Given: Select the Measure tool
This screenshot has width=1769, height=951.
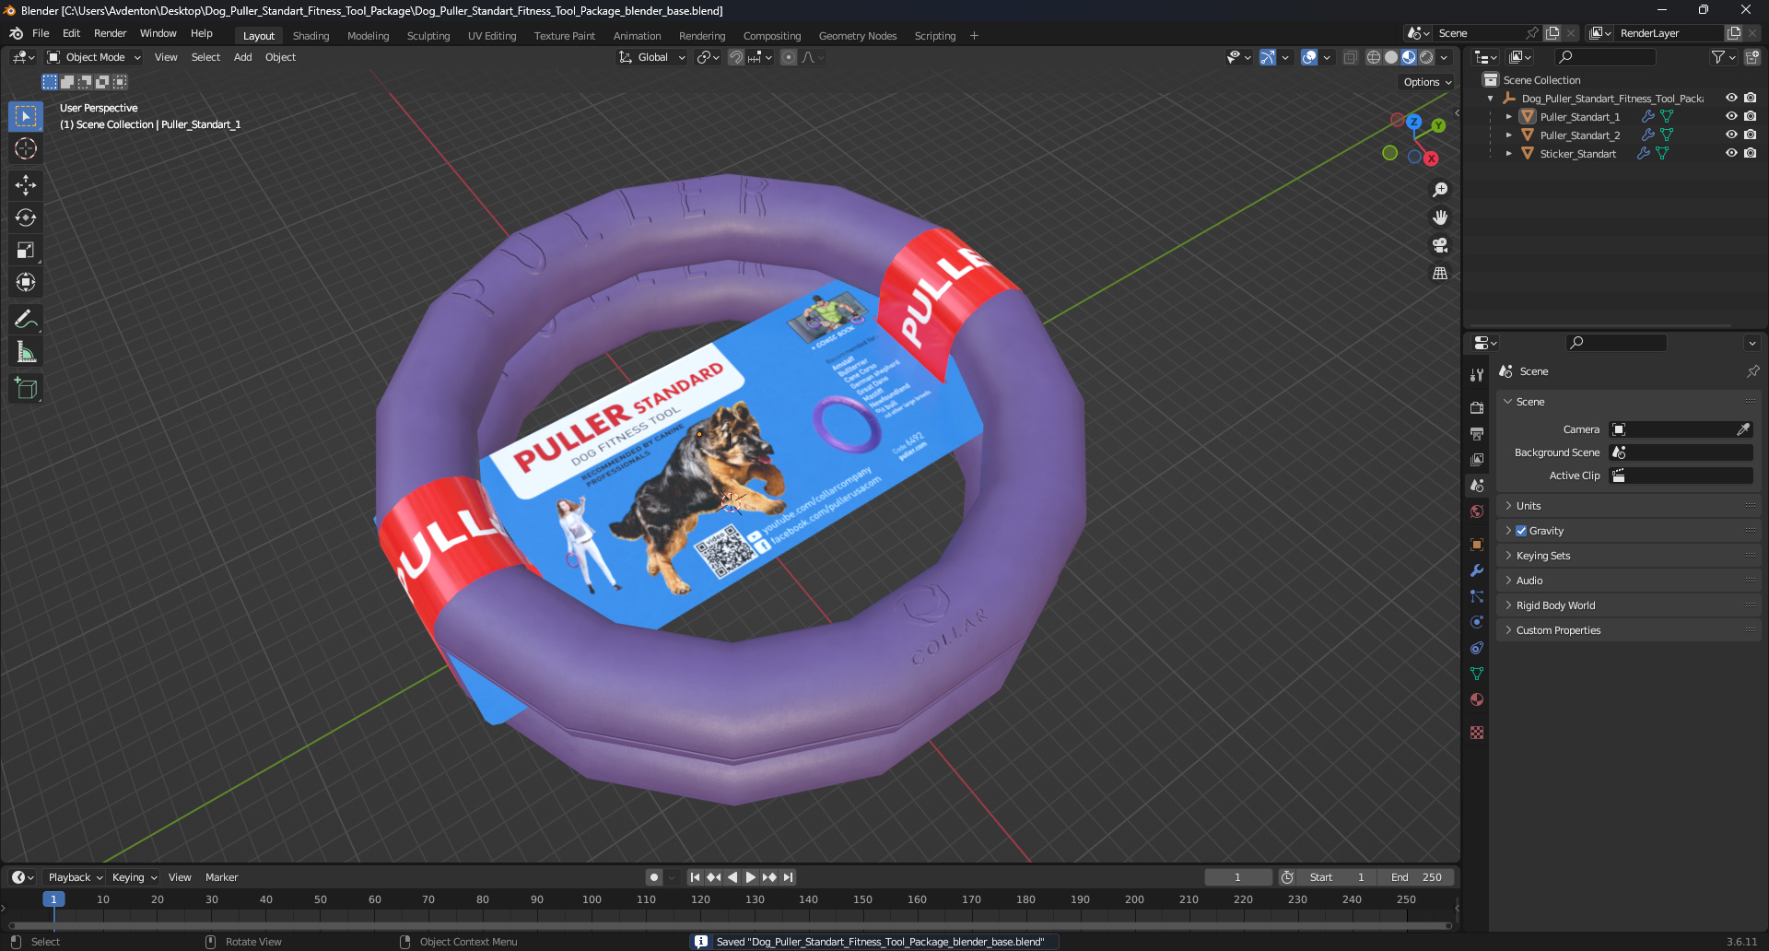Looking at the screenshot, I should 26,351.
